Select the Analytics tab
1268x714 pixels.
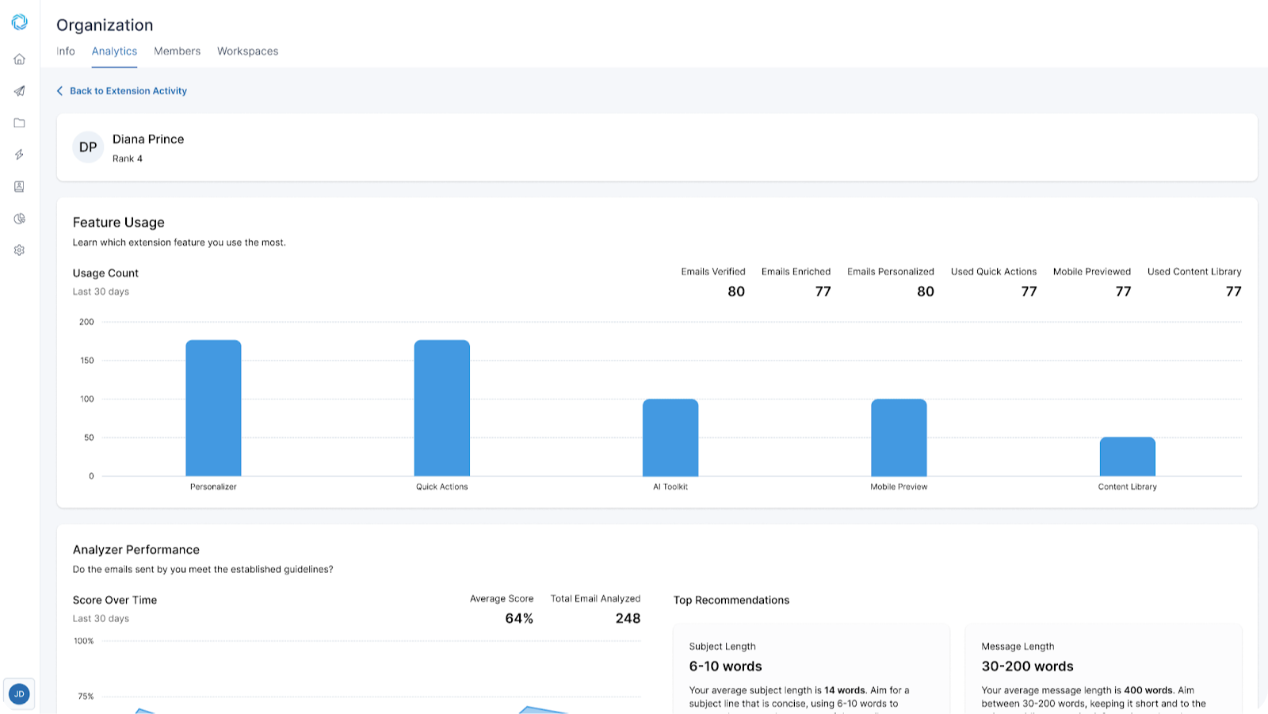point(114,51)
